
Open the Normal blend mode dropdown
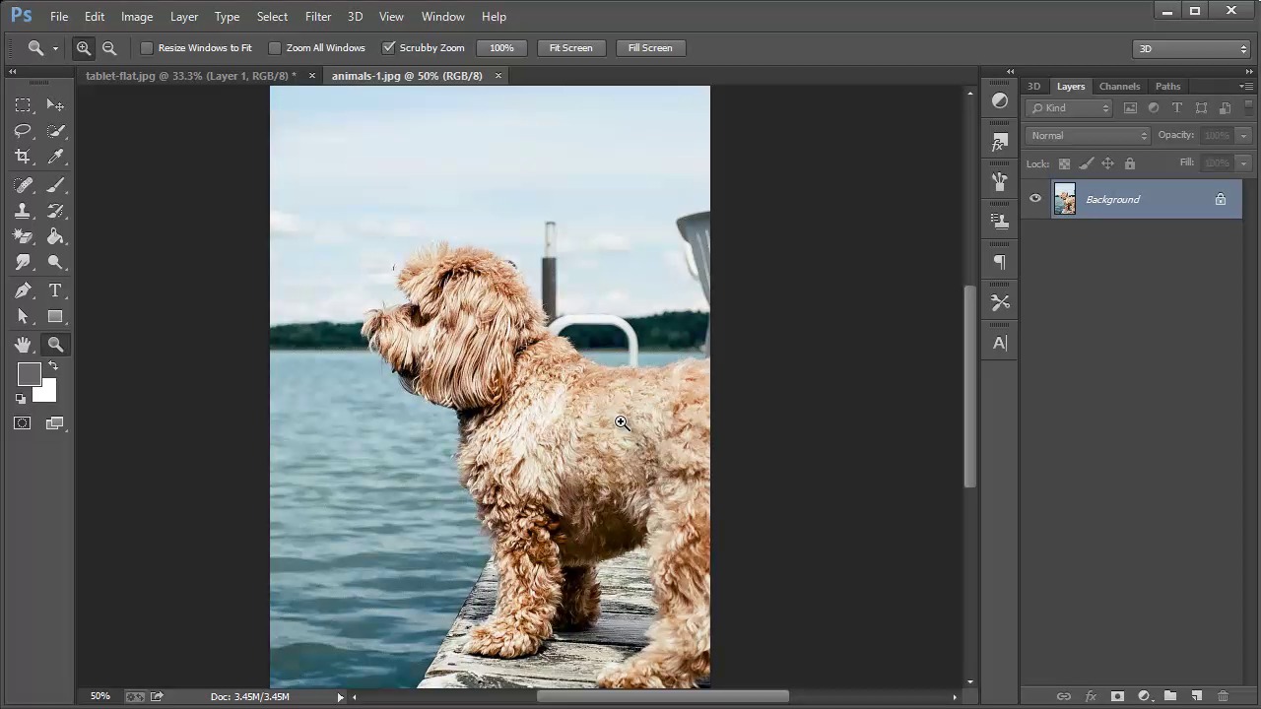[1088, 136]
